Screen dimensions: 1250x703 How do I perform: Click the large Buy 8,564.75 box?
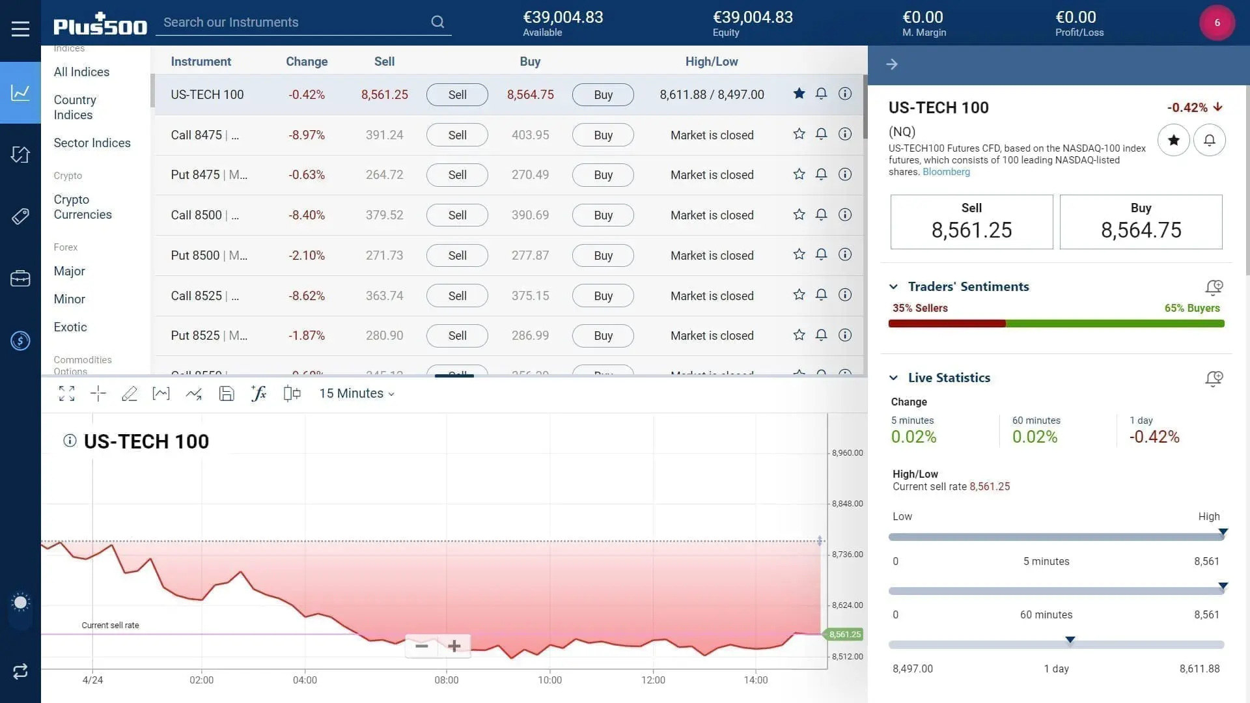[x=1141, y=222]
